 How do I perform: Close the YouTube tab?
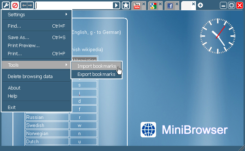click(144, 4)
